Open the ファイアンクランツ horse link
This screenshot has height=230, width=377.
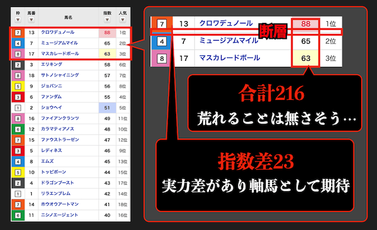coord(60,118)
